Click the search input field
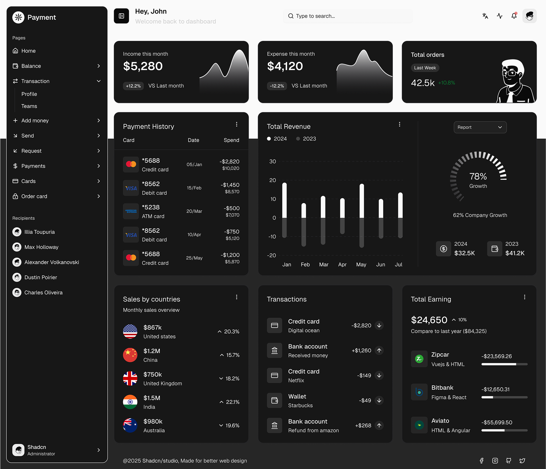 tap(347, 16)
